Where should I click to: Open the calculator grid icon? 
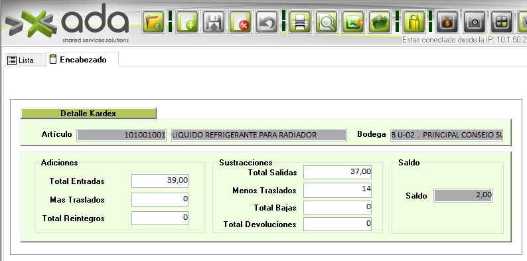click(502, 22)
